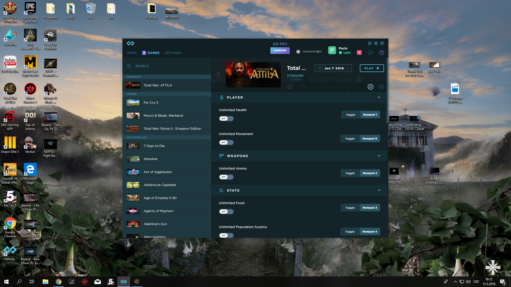The image size is (511, 287).
Task: Open the Action Center notification icon
Action: (x=502, y=282)
